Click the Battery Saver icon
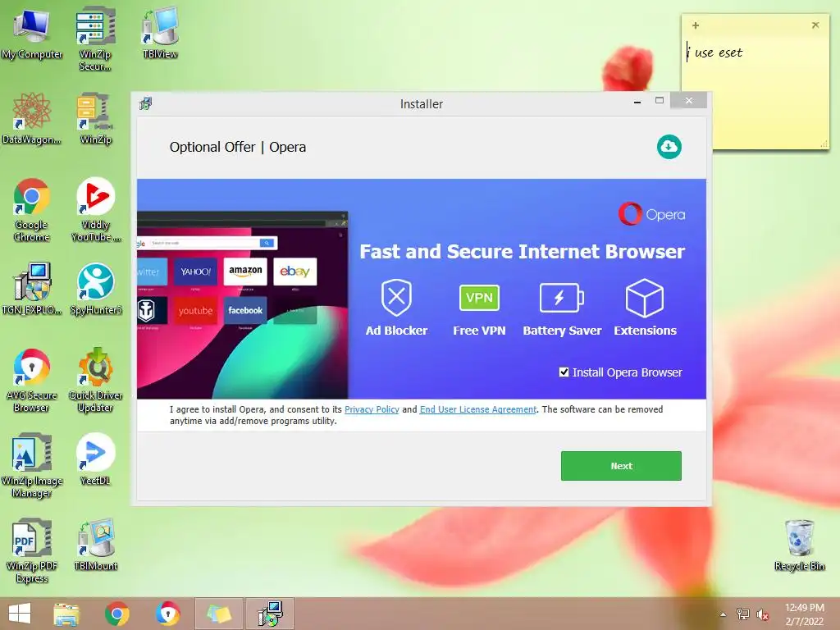This screenshot has height=630, width=840. [x=561, y=298]
